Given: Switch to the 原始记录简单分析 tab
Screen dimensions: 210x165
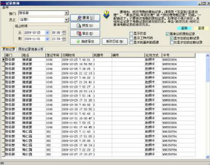Looking at the screenshot, I should [x=31, y=49].
